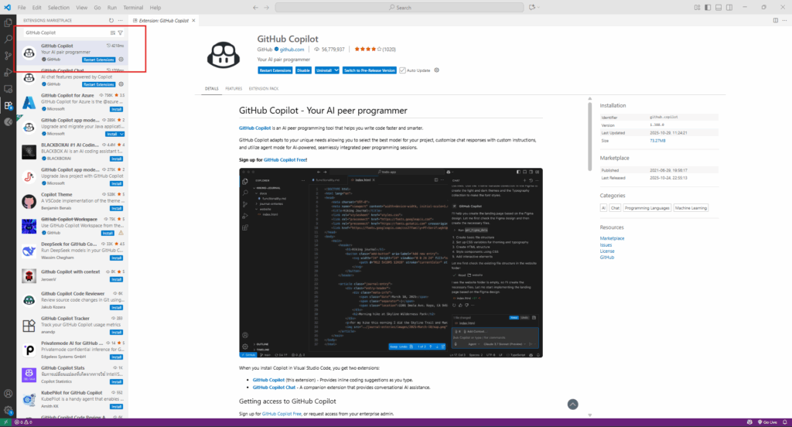Viewport: 792px width, 427px height.
Task: Refresh the Extensions Marketplace list
Action: click(x=111, y=21)
